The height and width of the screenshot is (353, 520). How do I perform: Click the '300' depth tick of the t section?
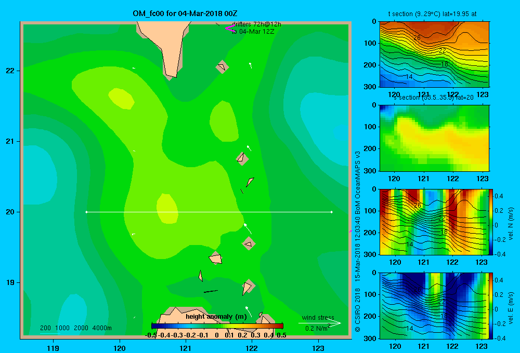tap(370, 87)
